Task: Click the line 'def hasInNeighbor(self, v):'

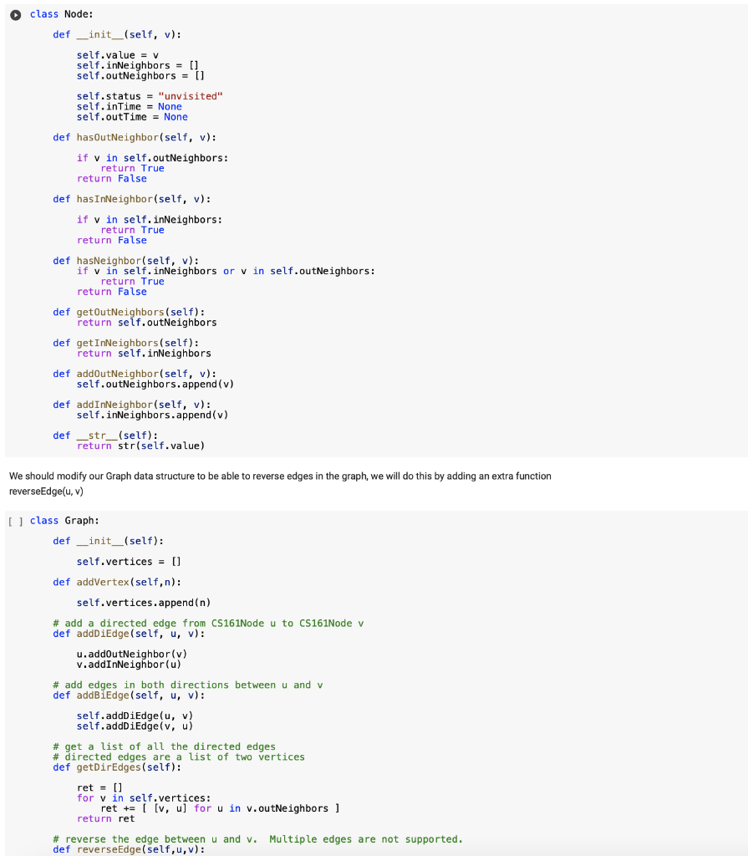Action: 131,199
